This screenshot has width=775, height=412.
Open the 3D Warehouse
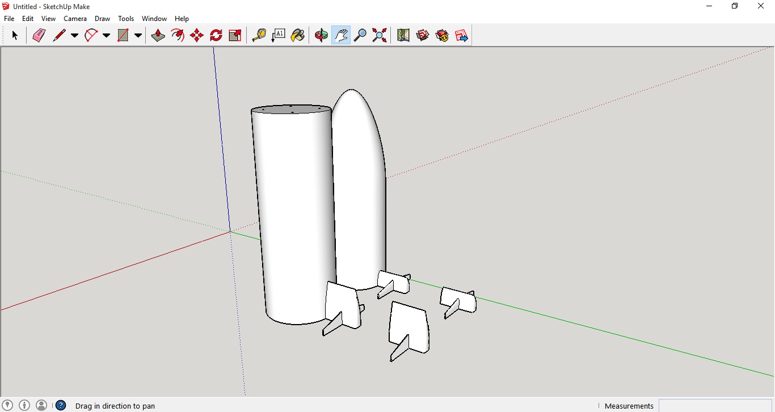423,36
